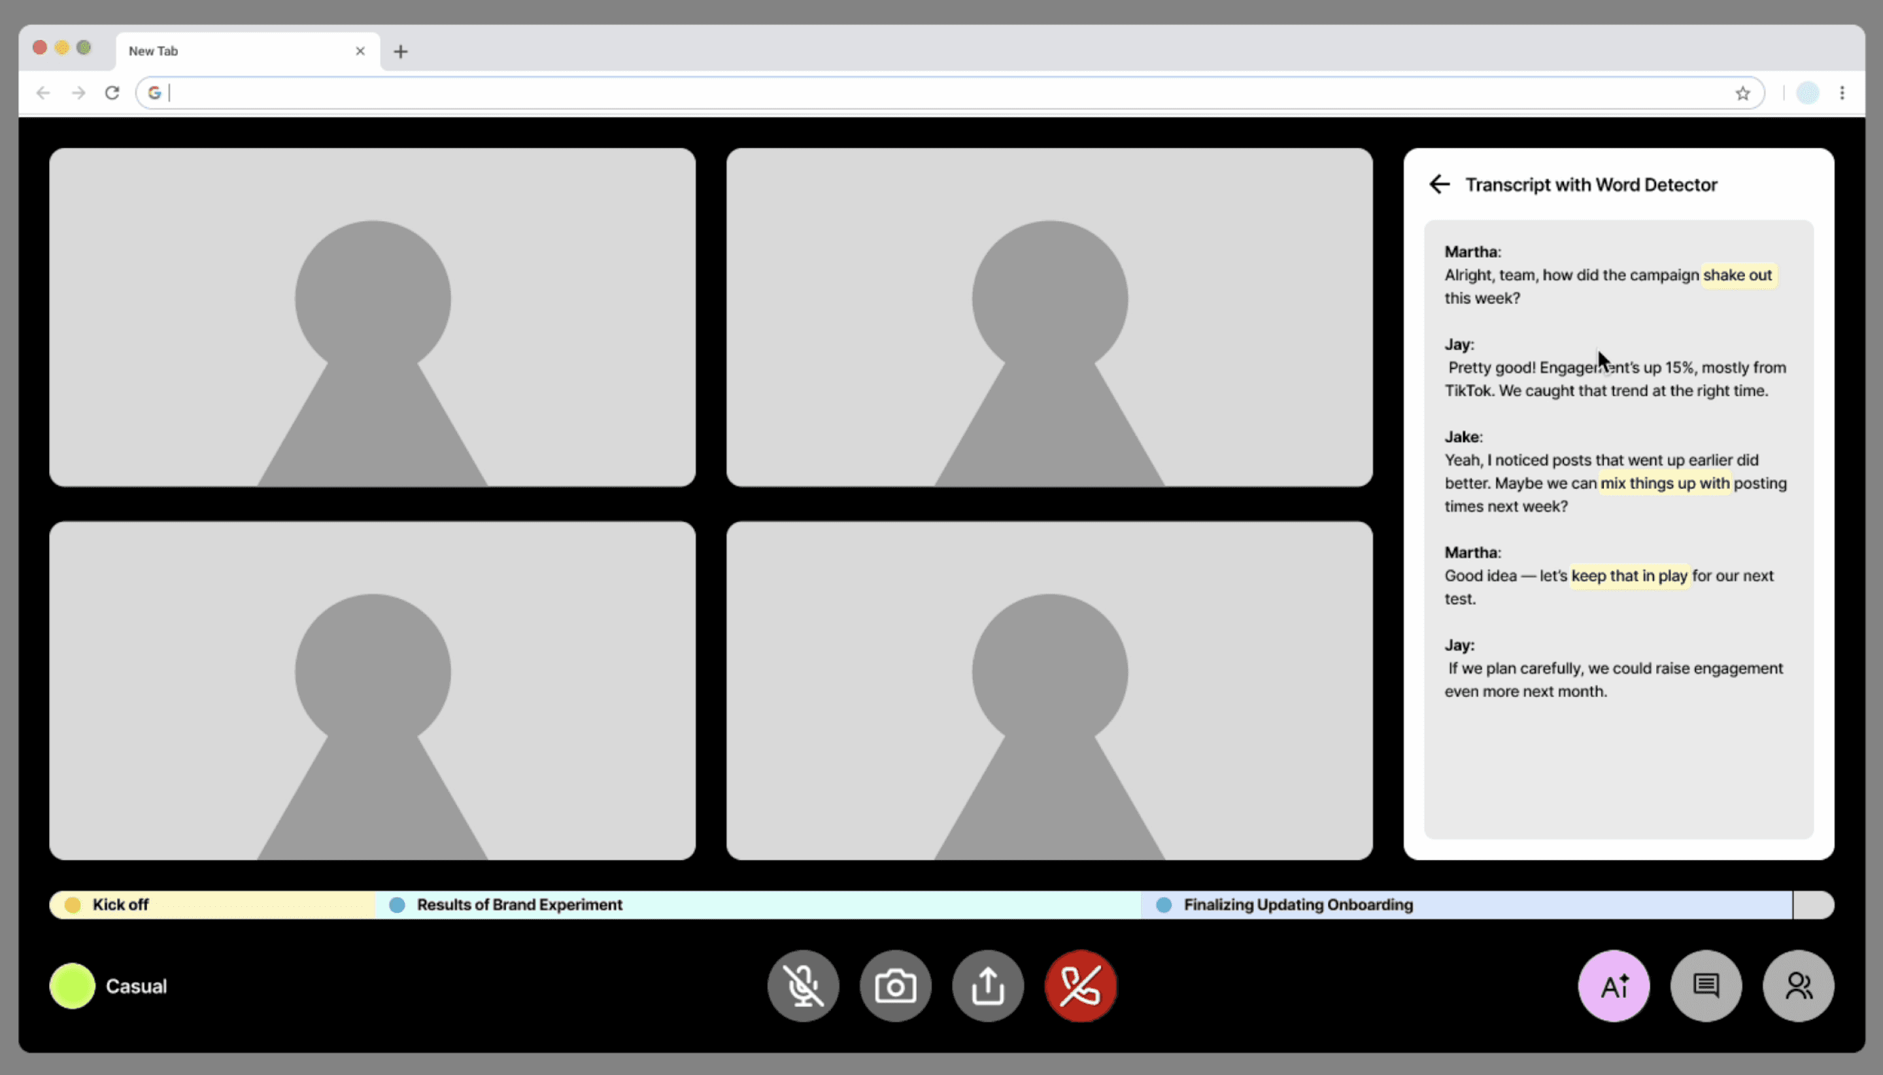
Task: Click the Casual tone green indicator
Action: [73, 985]
